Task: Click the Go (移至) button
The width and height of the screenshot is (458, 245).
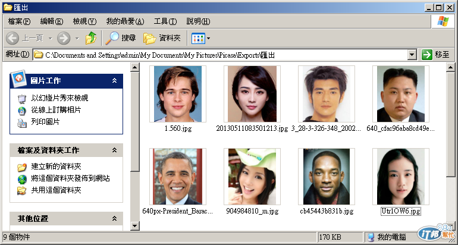Action: tap(435, 55)
